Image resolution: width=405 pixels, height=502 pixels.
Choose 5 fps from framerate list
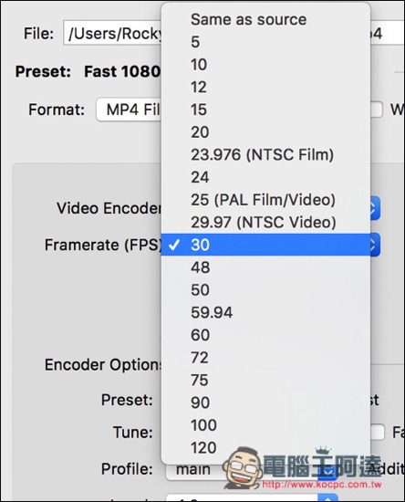(265, 42)
